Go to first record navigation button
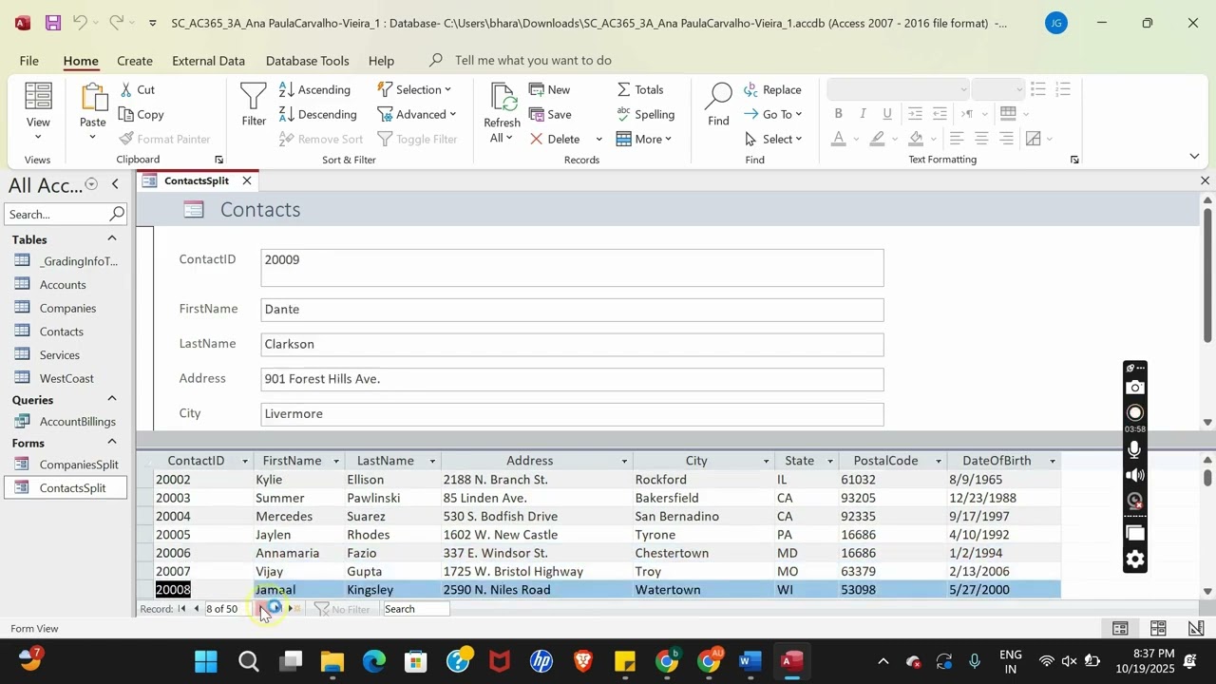Image resolution: width=1216 pixels, height=684 pixels. click(x=181, y=609)
